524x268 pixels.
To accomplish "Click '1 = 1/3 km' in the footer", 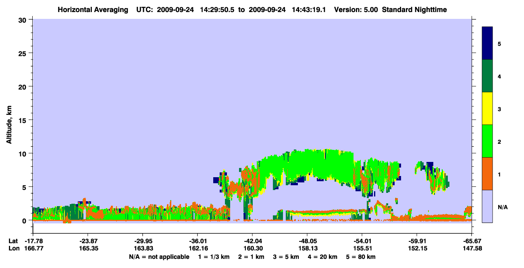I will (214, 257).
